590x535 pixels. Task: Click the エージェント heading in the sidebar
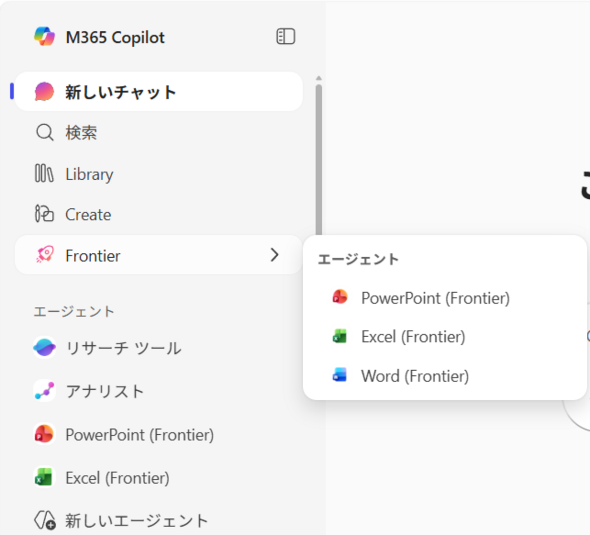click(74, 311)
